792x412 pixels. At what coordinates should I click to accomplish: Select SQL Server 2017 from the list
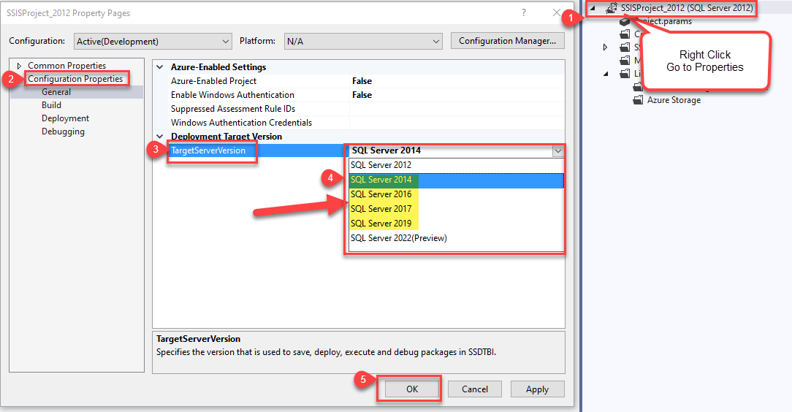point(457,209)
